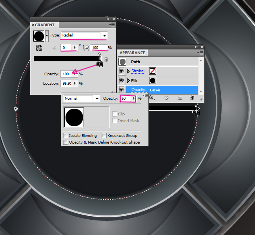Click the aspect ratio 100 input field

pyautogui.click(x=99, y=47)
